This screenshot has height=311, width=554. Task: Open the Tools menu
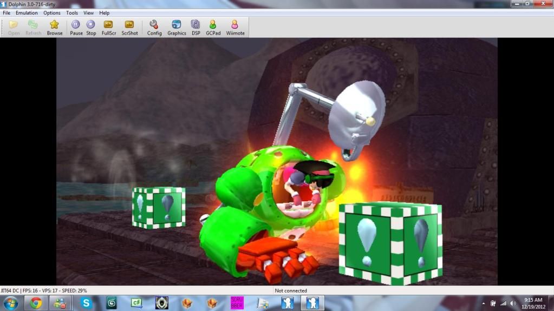coord(71,12)
